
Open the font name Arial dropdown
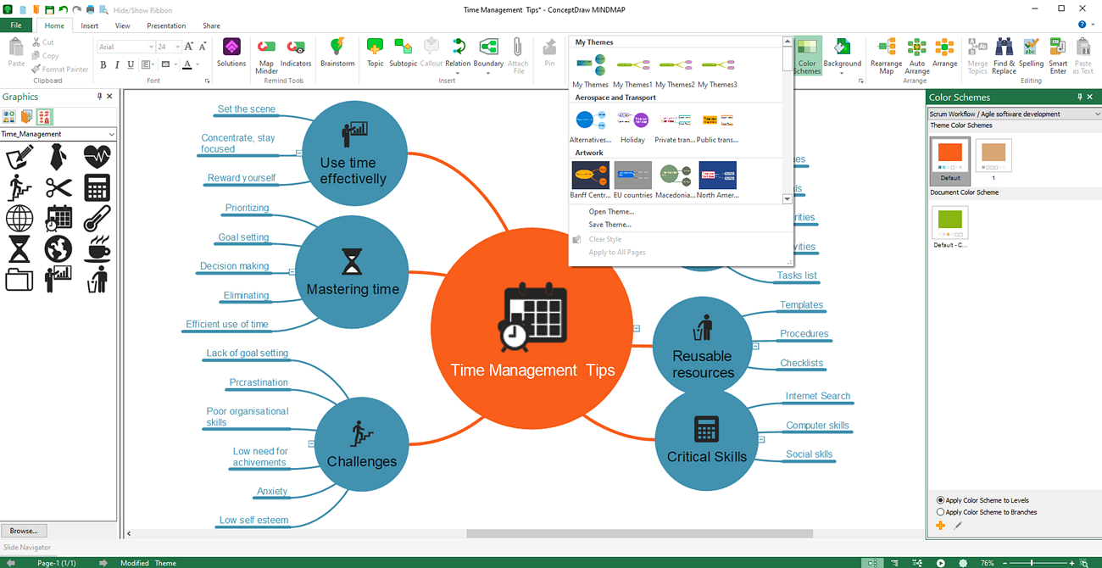point(151,47)
